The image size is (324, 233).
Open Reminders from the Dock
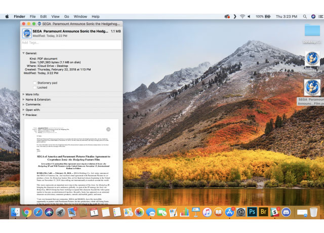click(117, 212)
